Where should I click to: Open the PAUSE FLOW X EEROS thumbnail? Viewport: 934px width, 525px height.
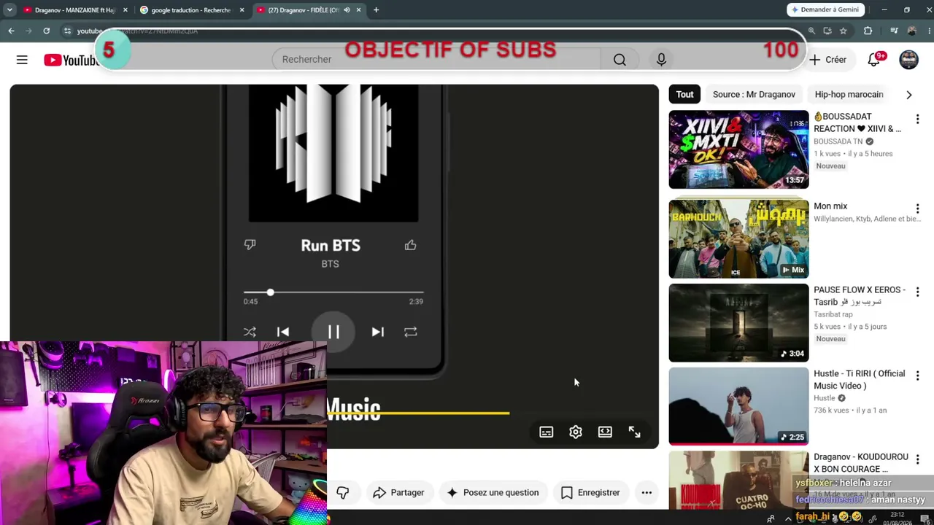738,323
